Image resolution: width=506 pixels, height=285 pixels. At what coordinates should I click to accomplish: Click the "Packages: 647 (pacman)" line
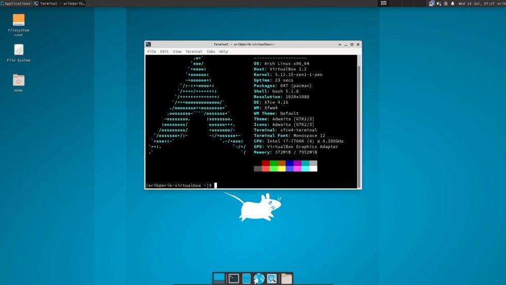pos(283,86)
